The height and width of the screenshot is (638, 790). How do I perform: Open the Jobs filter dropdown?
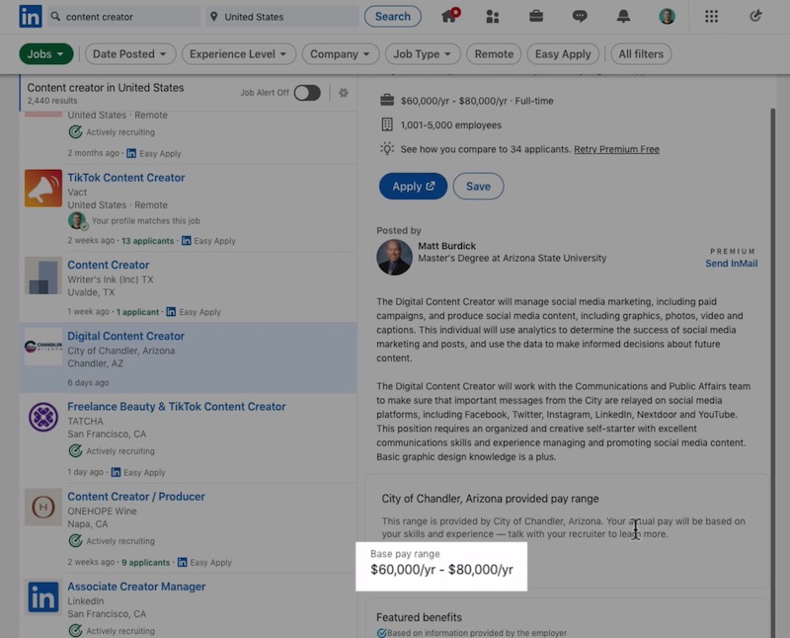click(45, 54)
